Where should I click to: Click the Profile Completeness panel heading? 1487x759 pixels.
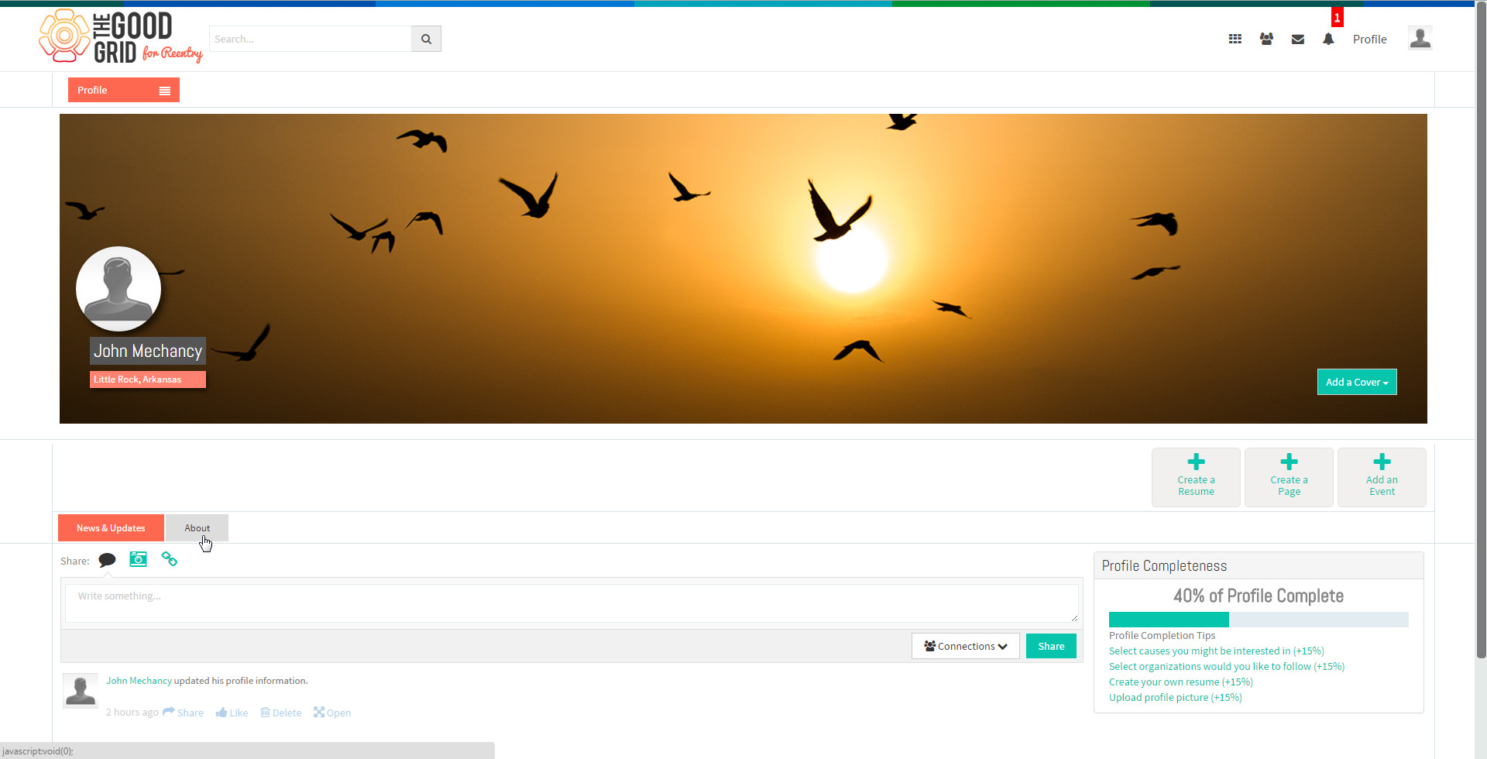(1164, 566)
